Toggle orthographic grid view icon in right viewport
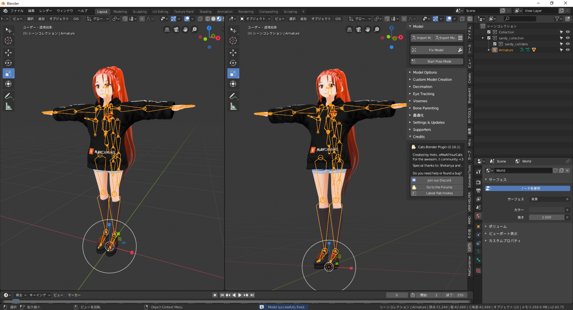The image size is (573, 310). [349, 30]
